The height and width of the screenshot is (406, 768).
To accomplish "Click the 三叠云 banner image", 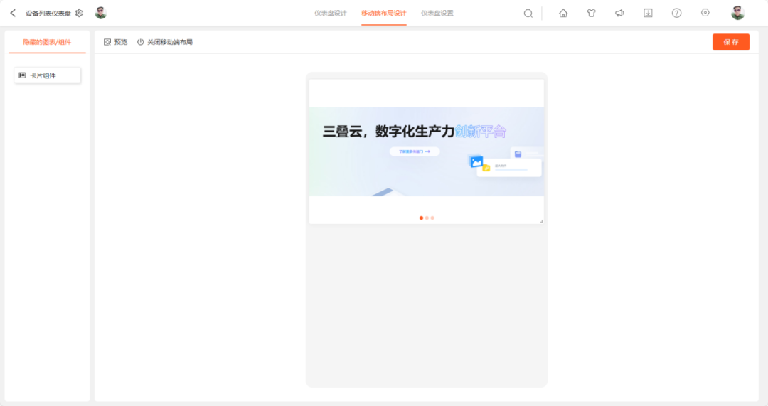I will pyautogui.click(x=427, y=152).
